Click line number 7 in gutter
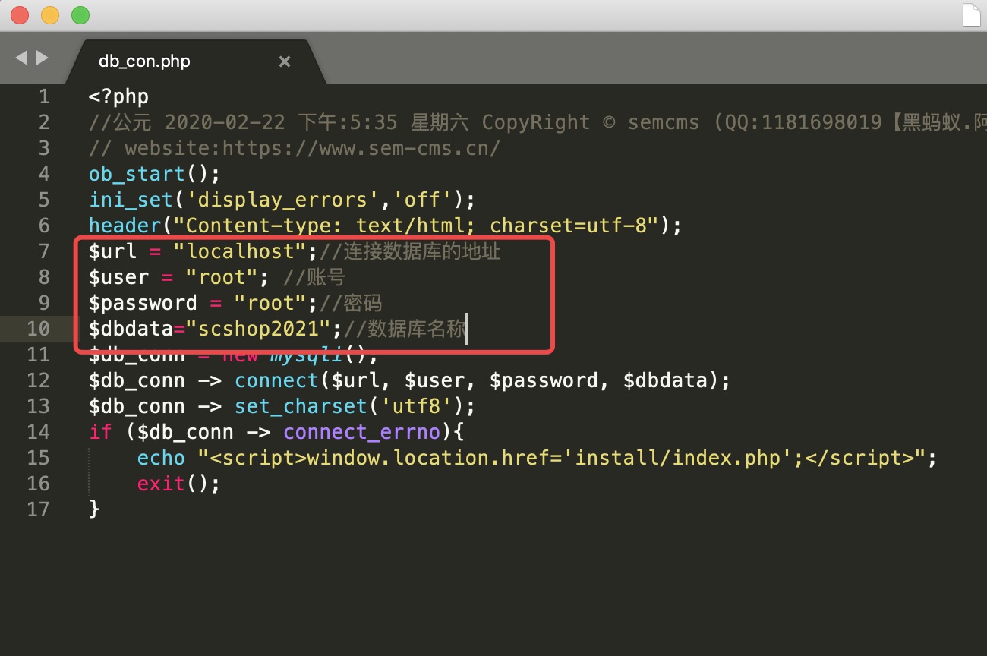 44,251
